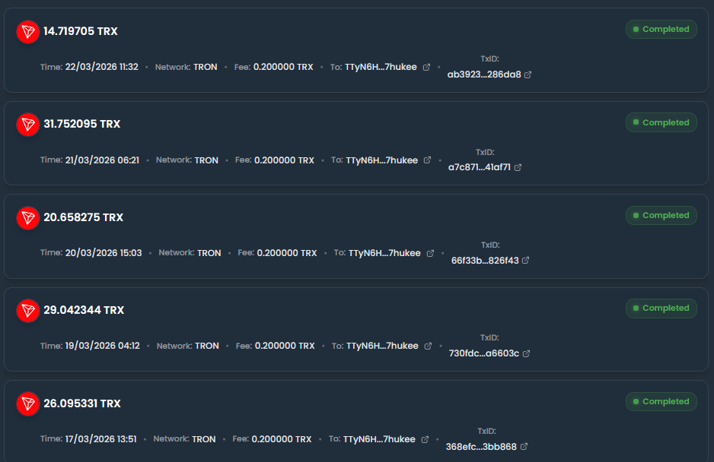The image size is (714, 462).
Task: Click the recipient address in 29.042344 TRX row
Action: (382, 346)
